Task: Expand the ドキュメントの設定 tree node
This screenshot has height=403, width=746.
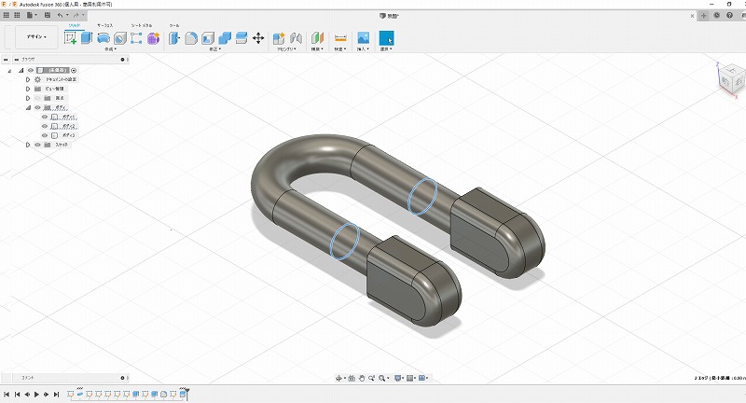Action: pyautogui.click(x=28, y=79)
